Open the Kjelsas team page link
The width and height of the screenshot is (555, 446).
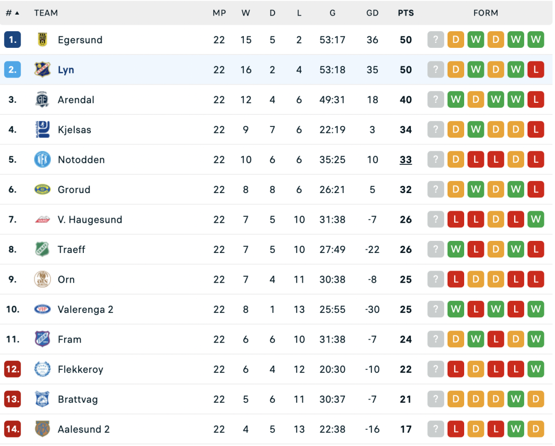pos(74,130)
